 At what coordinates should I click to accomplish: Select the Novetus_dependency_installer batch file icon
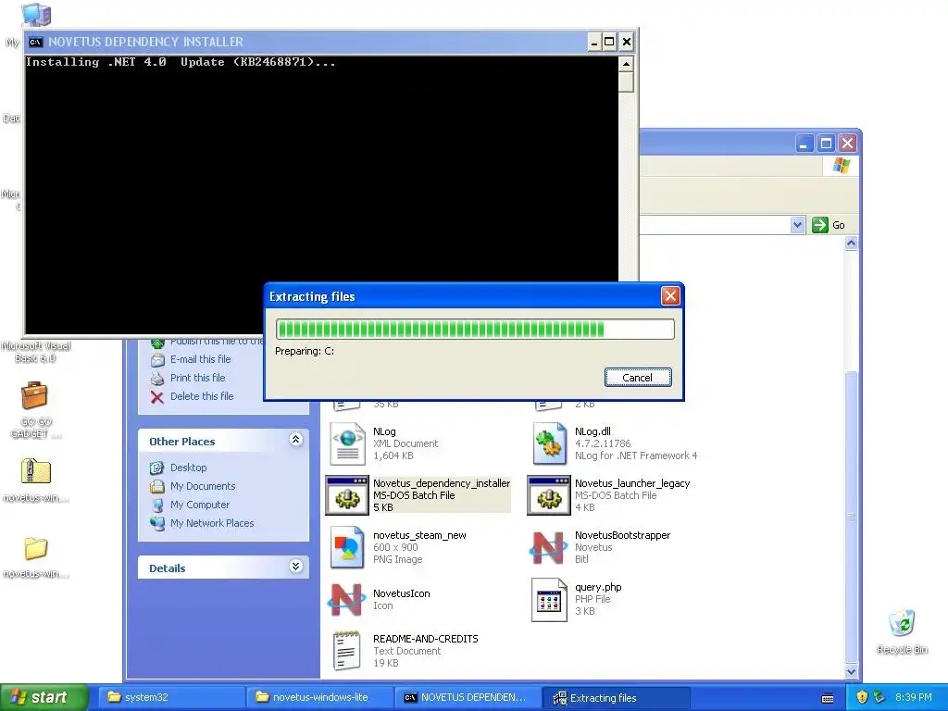347,495
